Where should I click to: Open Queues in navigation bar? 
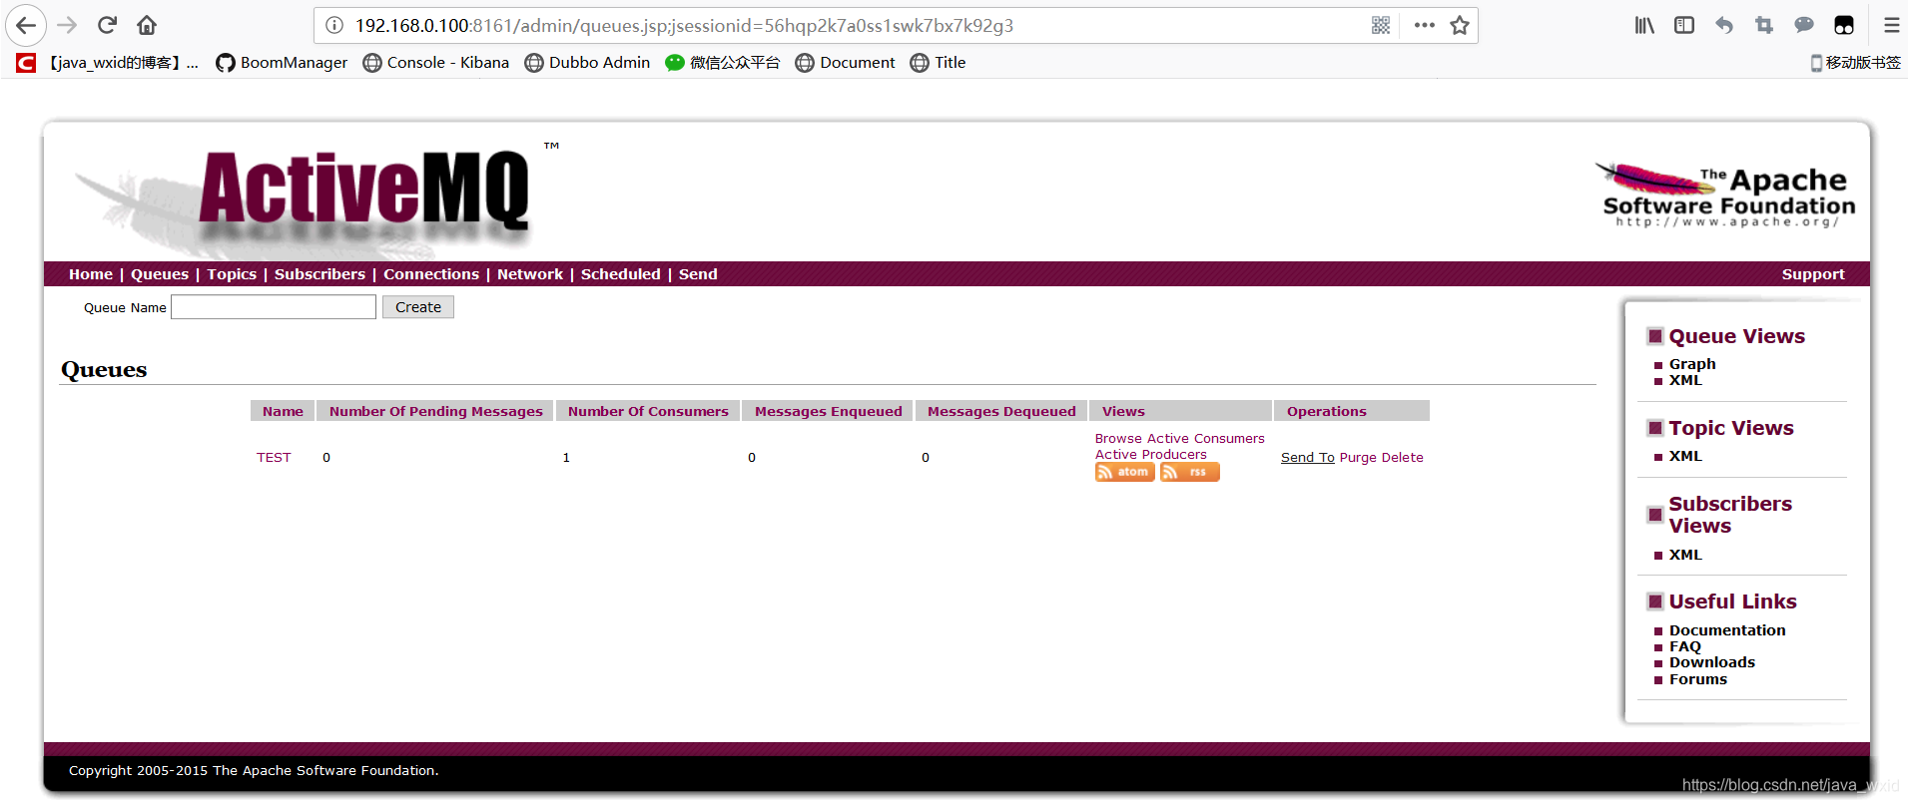click(160, 274)
